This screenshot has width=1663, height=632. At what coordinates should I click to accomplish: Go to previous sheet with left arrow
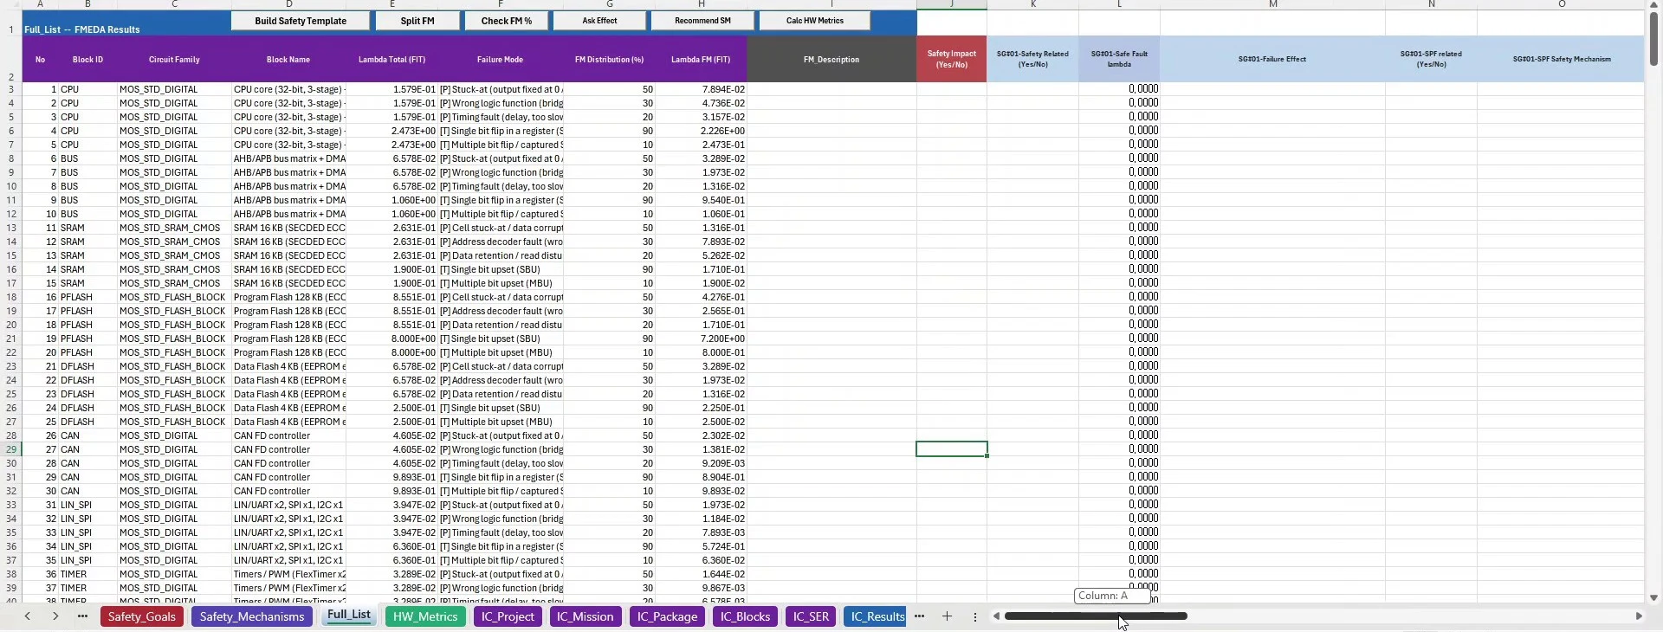tap(28, 616)
